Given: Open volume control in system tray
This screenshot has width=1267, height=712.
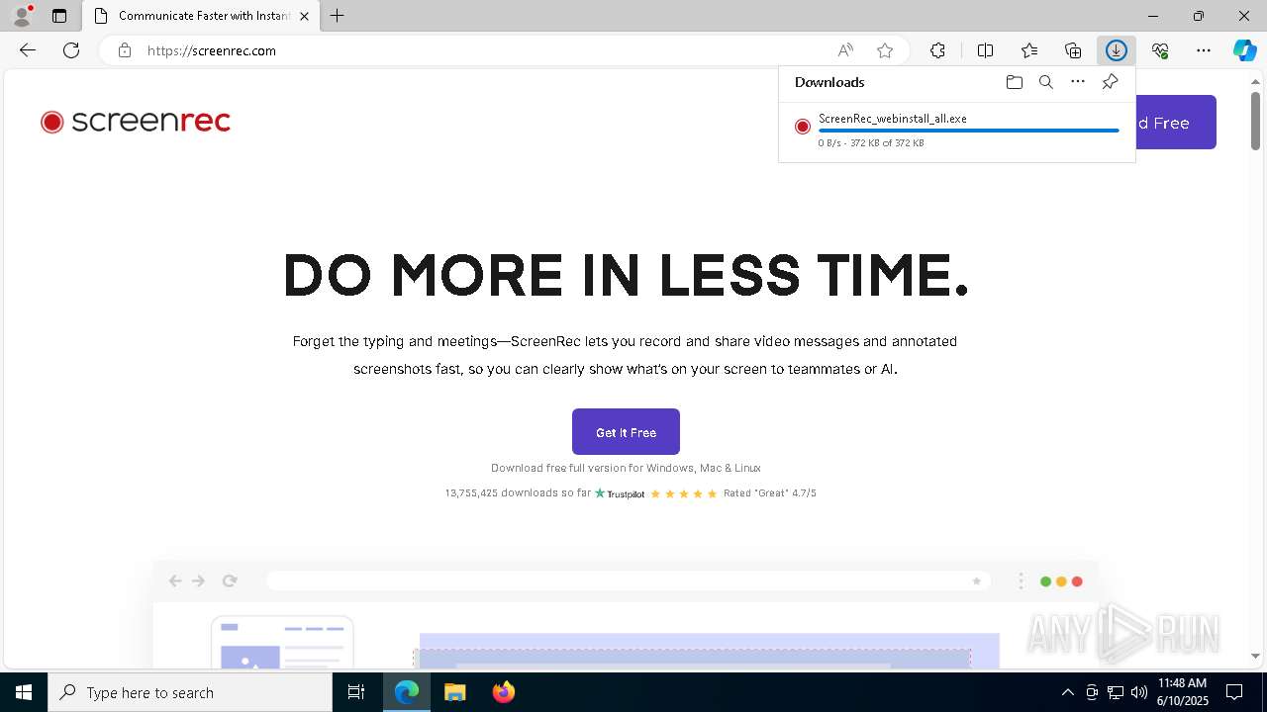Looking at the screenshot, I should [x=1138, y=692].
